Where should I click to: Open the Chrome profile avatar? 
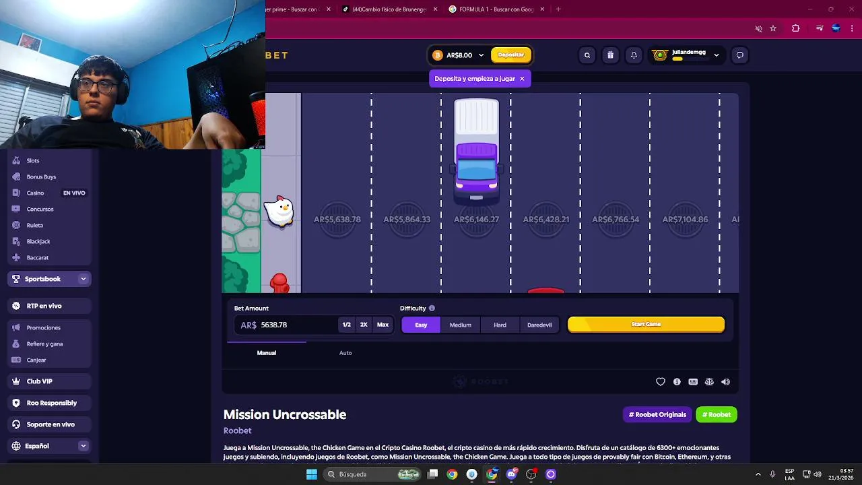(x=836, y=28)
